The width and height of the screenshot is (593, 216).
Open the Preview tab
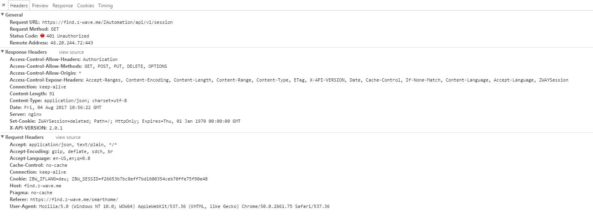point(40,6)
